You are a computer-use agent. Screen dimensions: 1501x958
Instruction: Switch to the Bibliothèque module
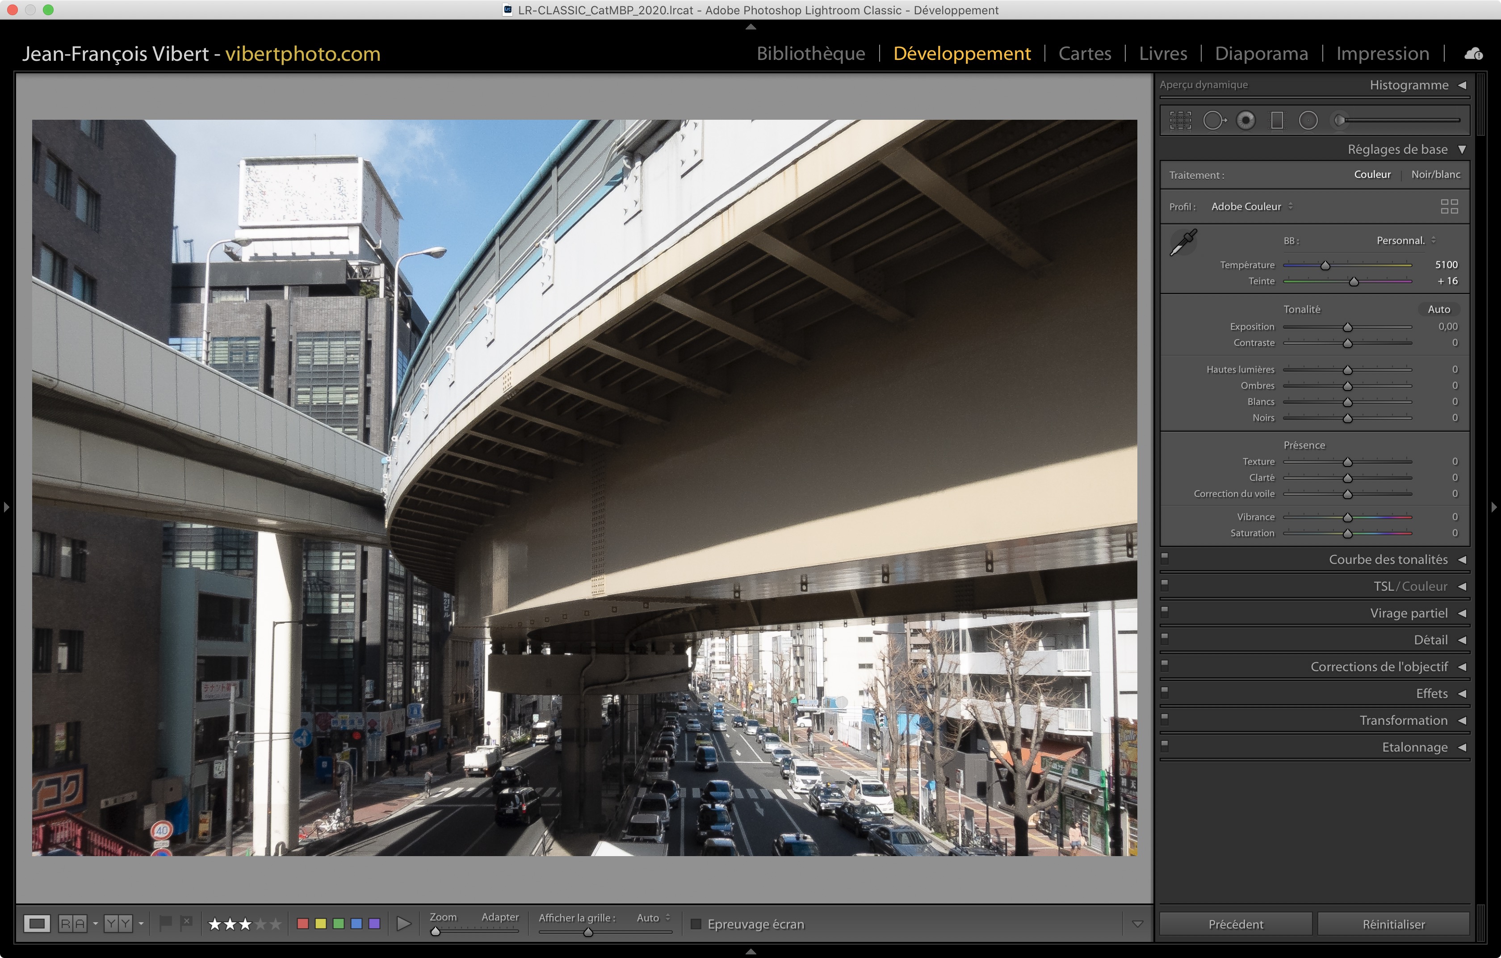tap(810, 54)
